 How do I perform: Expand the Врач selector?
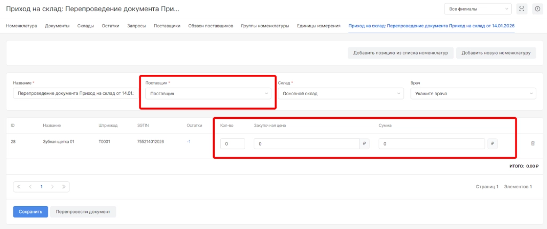pyautogui.click(x=473, y=94)
